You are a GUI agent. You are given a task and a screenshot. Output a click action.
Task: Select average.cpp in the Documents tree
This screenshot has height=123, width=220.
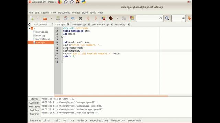42,32
